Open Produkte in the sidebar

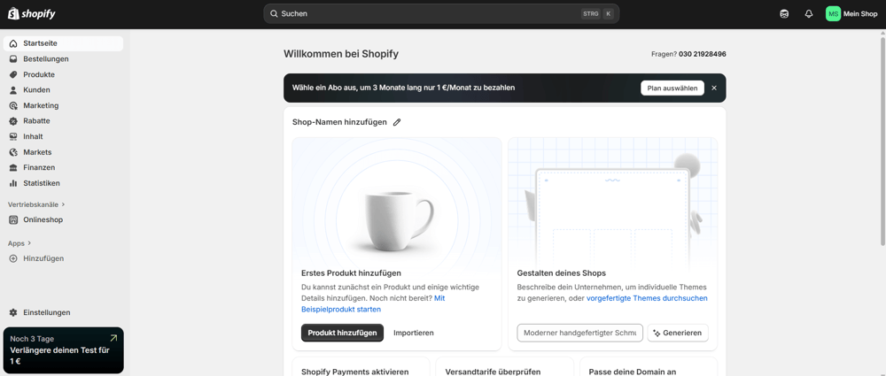(x=39, y=74)
